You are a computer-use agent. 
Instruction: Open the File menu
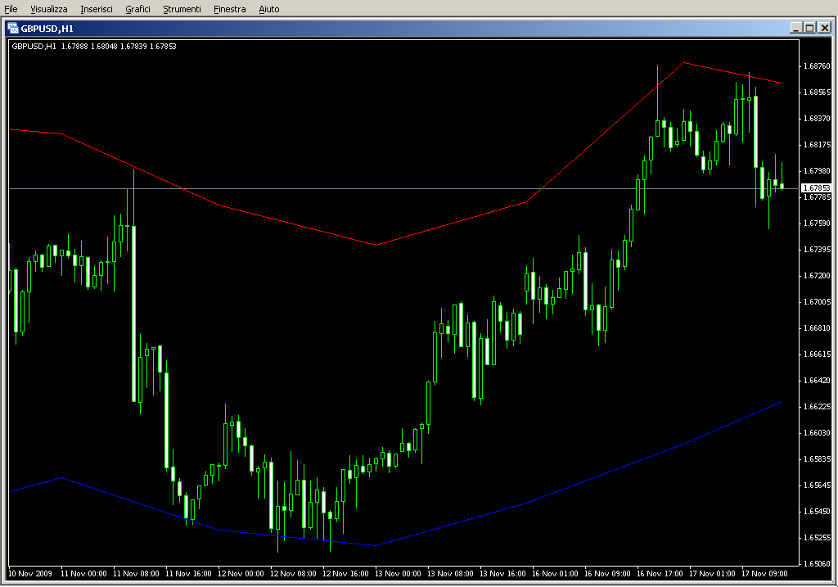pos(11,9)
